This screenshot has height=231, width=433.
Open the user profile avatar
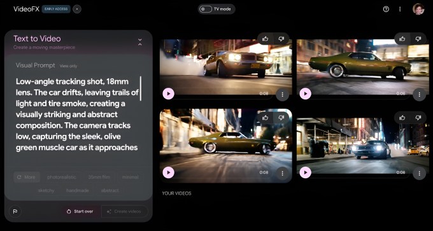tap(418, 9)
